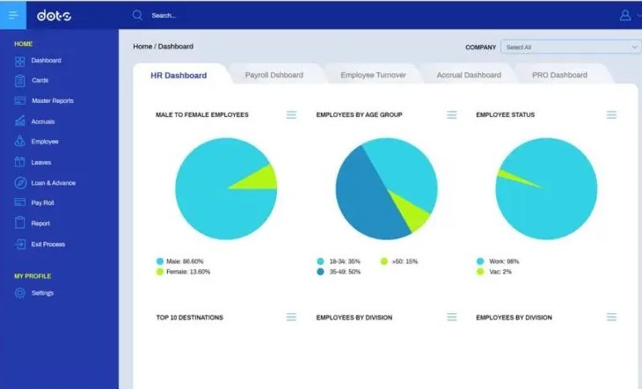Click the Employee person icon
This screenshot has width=642, height=389.
(19, 141)
